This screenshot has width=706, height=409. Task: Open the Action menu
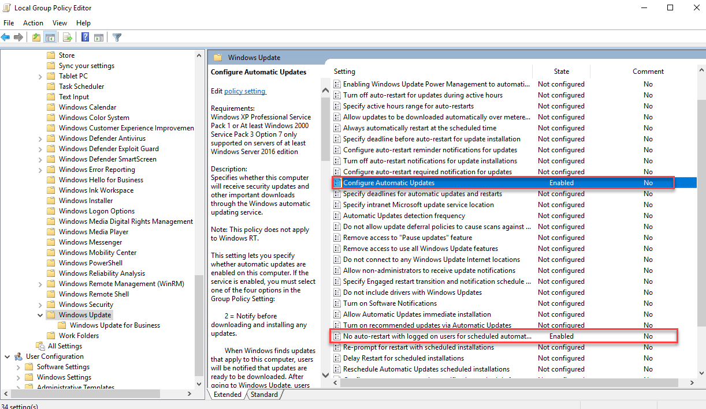(x=33, y=23)
